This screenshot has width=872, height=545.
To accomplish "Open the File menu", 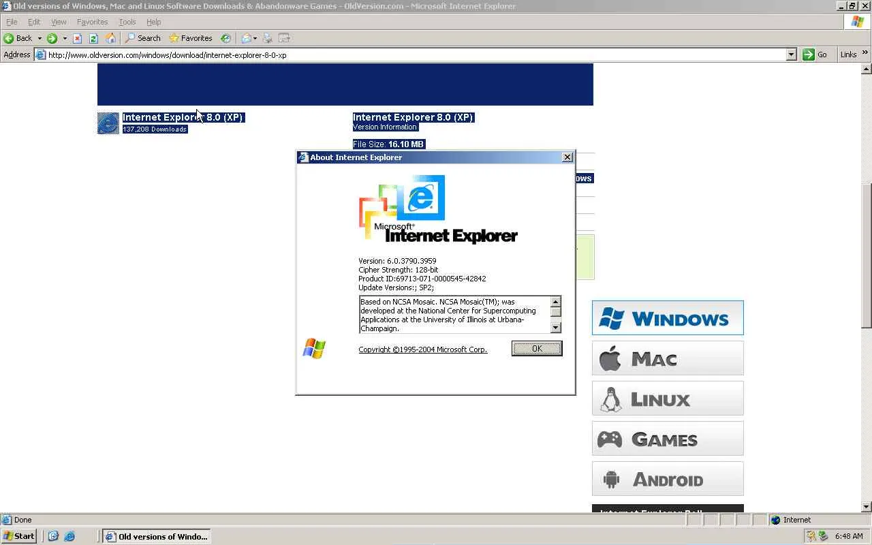I will (x=12, y=22).
